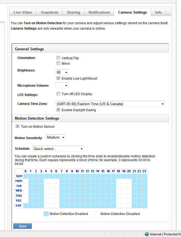Enable the Mirror orientation checkbox

click(x=58, y=63)
